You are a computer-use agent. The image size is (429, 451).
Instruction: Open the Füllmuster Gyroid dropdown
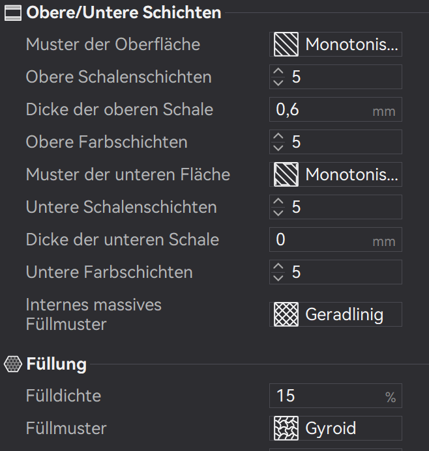point(351,428)
